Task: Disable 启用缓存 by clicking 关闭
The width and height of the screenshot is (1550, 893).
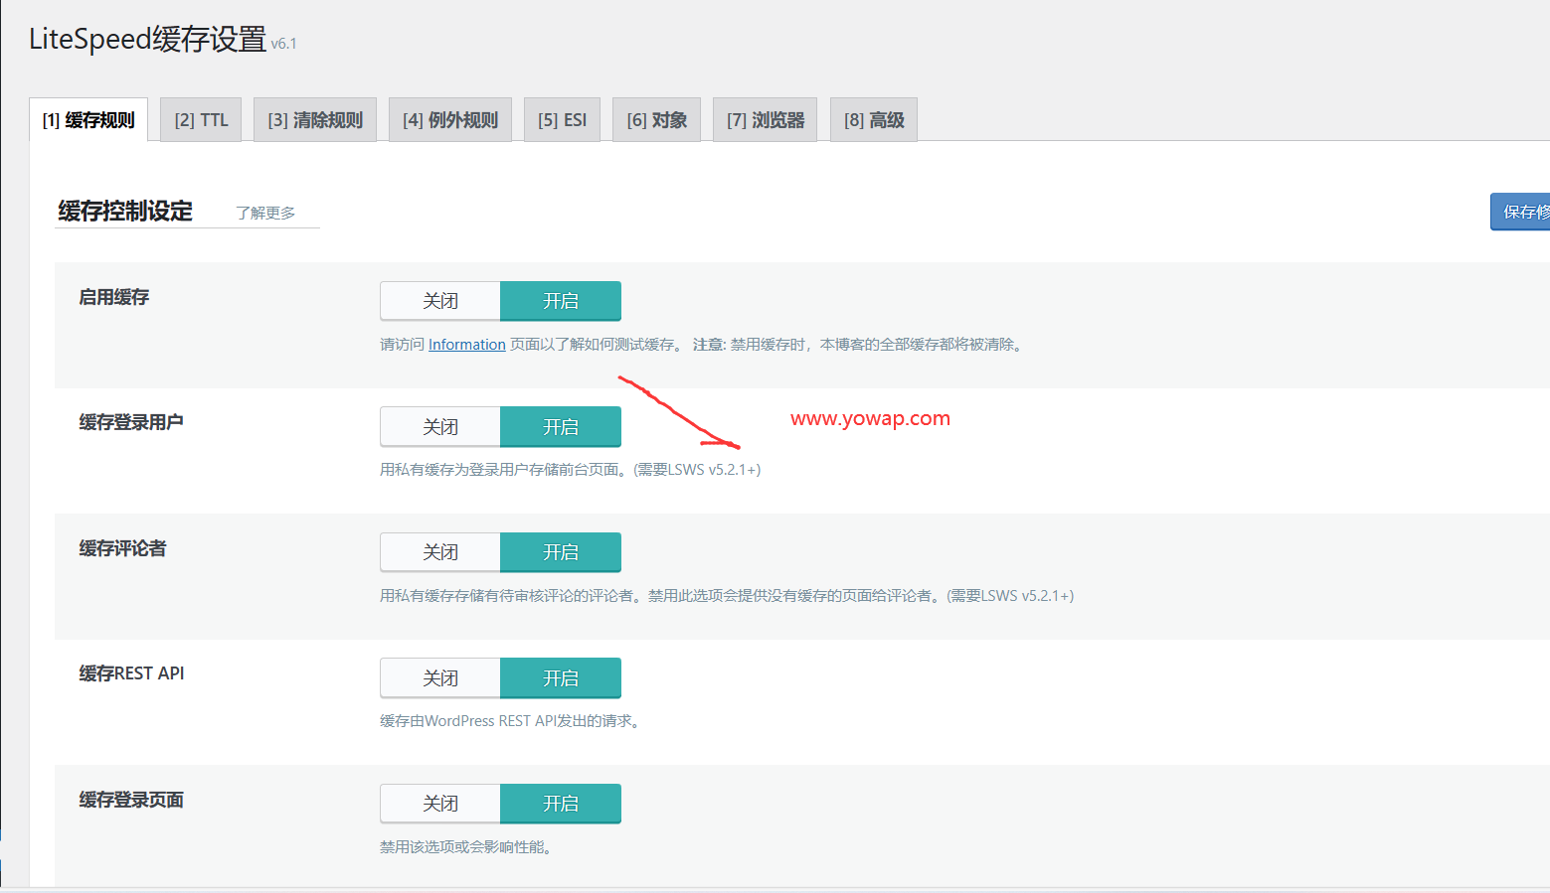Action: point(439,300)
